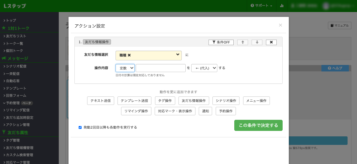Viewport: 357px width, 164px height.
Task: Click the 操作内容 value input field
Action: coord(161,68)
